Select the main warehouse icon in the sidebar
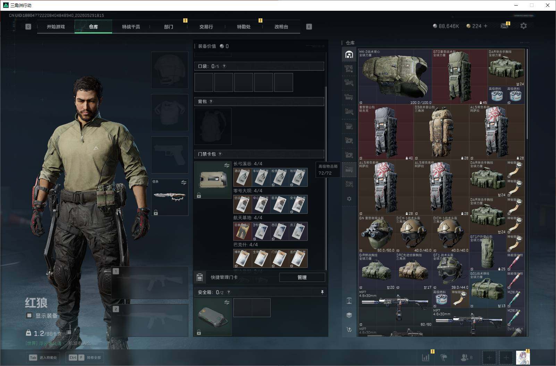Screen dimensions: 556x366 [x=349, y=54]
